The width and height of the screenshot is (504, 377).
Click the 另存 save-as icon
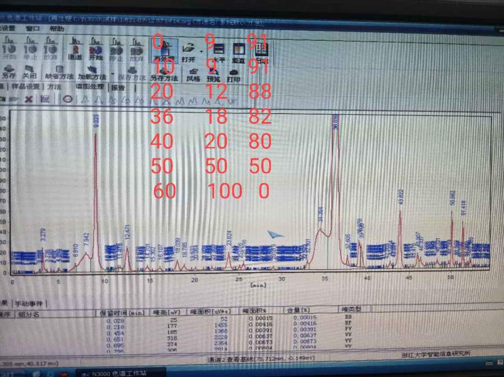pos(8,72)
